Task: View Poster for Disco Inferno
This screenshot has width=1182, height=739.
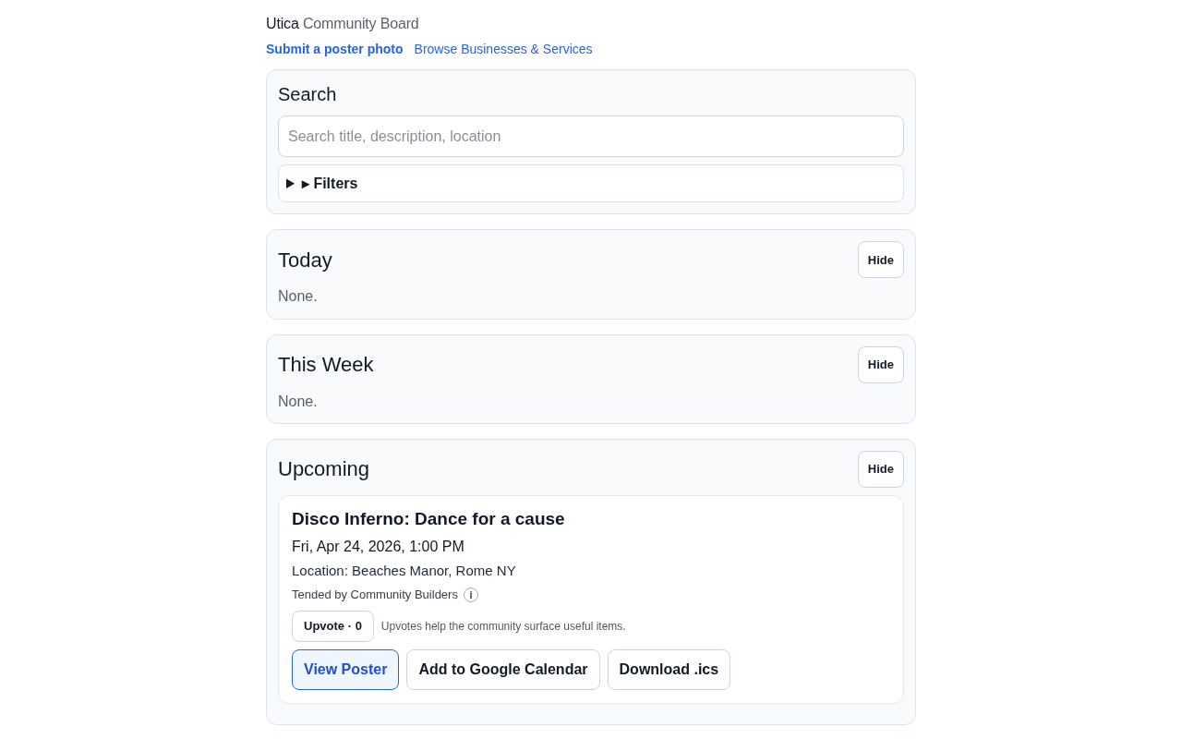Action: coord(345,670)
